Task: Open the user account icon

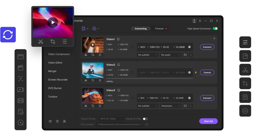Action: point(194,21)
